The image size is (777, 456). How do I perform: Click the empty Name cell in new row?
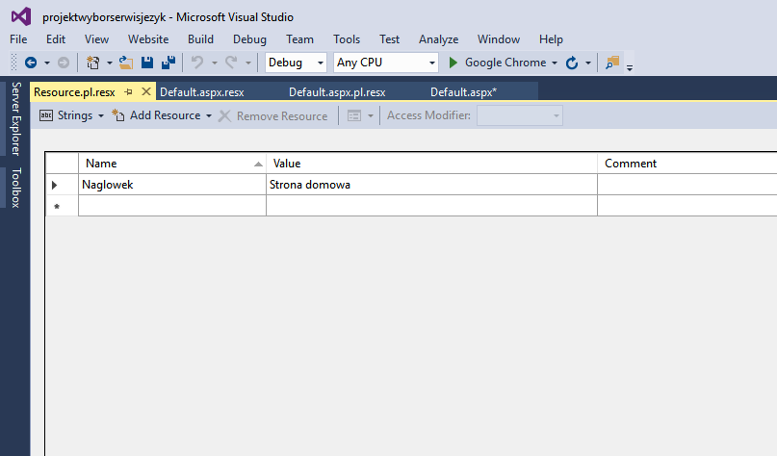(172, 206)
